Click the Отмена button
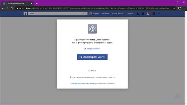The height and width of the screenshot is (105, 187). pos(92,71)
